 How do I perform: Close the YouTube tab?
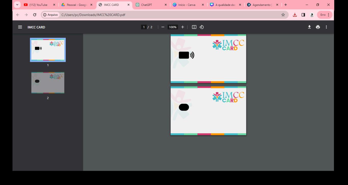[x=54, y=5]
